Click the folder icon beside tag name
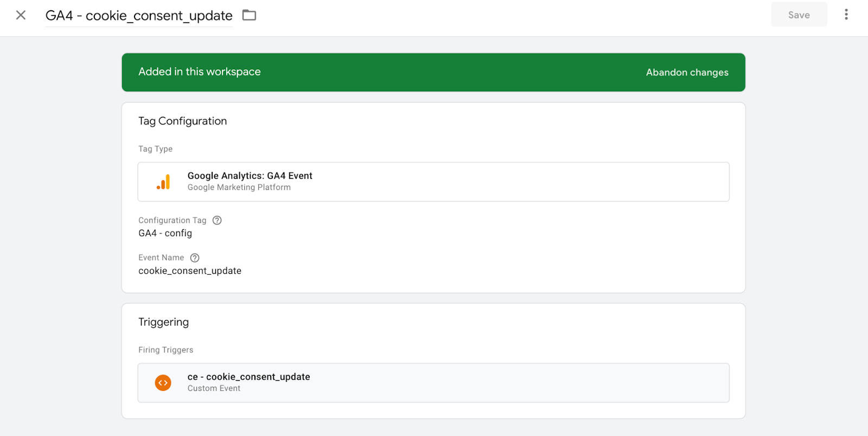Screen dimensions: 868x436 coord(249,15)
